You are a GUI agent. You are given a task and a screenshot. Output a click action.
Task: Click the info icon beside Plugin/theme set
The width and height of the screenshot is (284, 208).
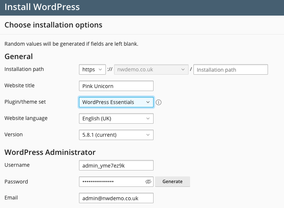(x=158, y=102)
